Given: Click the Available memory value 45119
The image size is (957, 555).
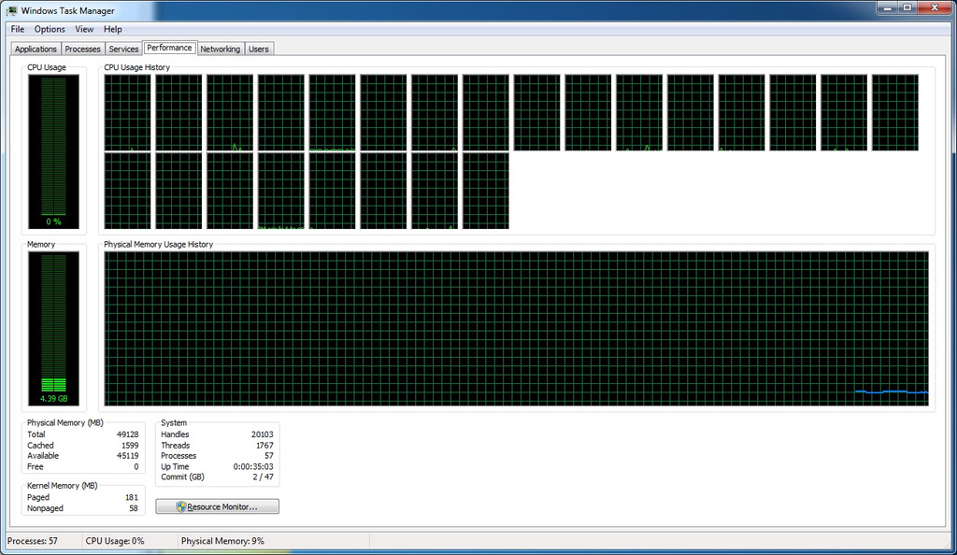Looking at the screenshot, I should 127,456.
